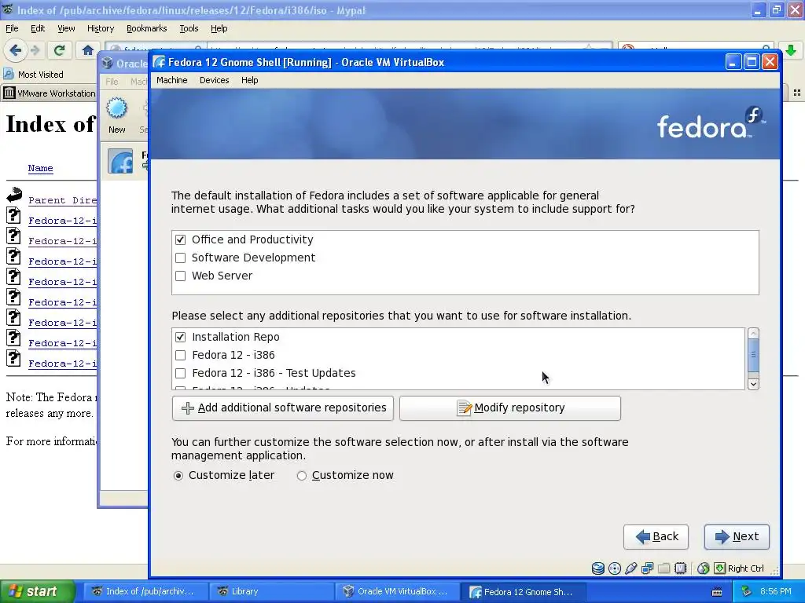Click the shared folders icon in VM status bar
The height and width of the screenshot is (603, 805).
(663, 568)
